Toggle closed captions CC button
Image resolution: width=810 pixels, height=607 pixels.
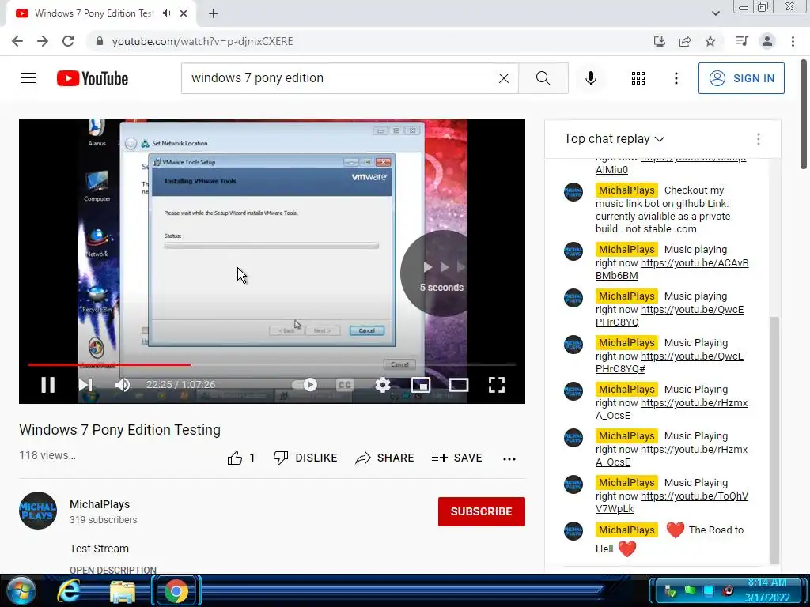[345, 385]
